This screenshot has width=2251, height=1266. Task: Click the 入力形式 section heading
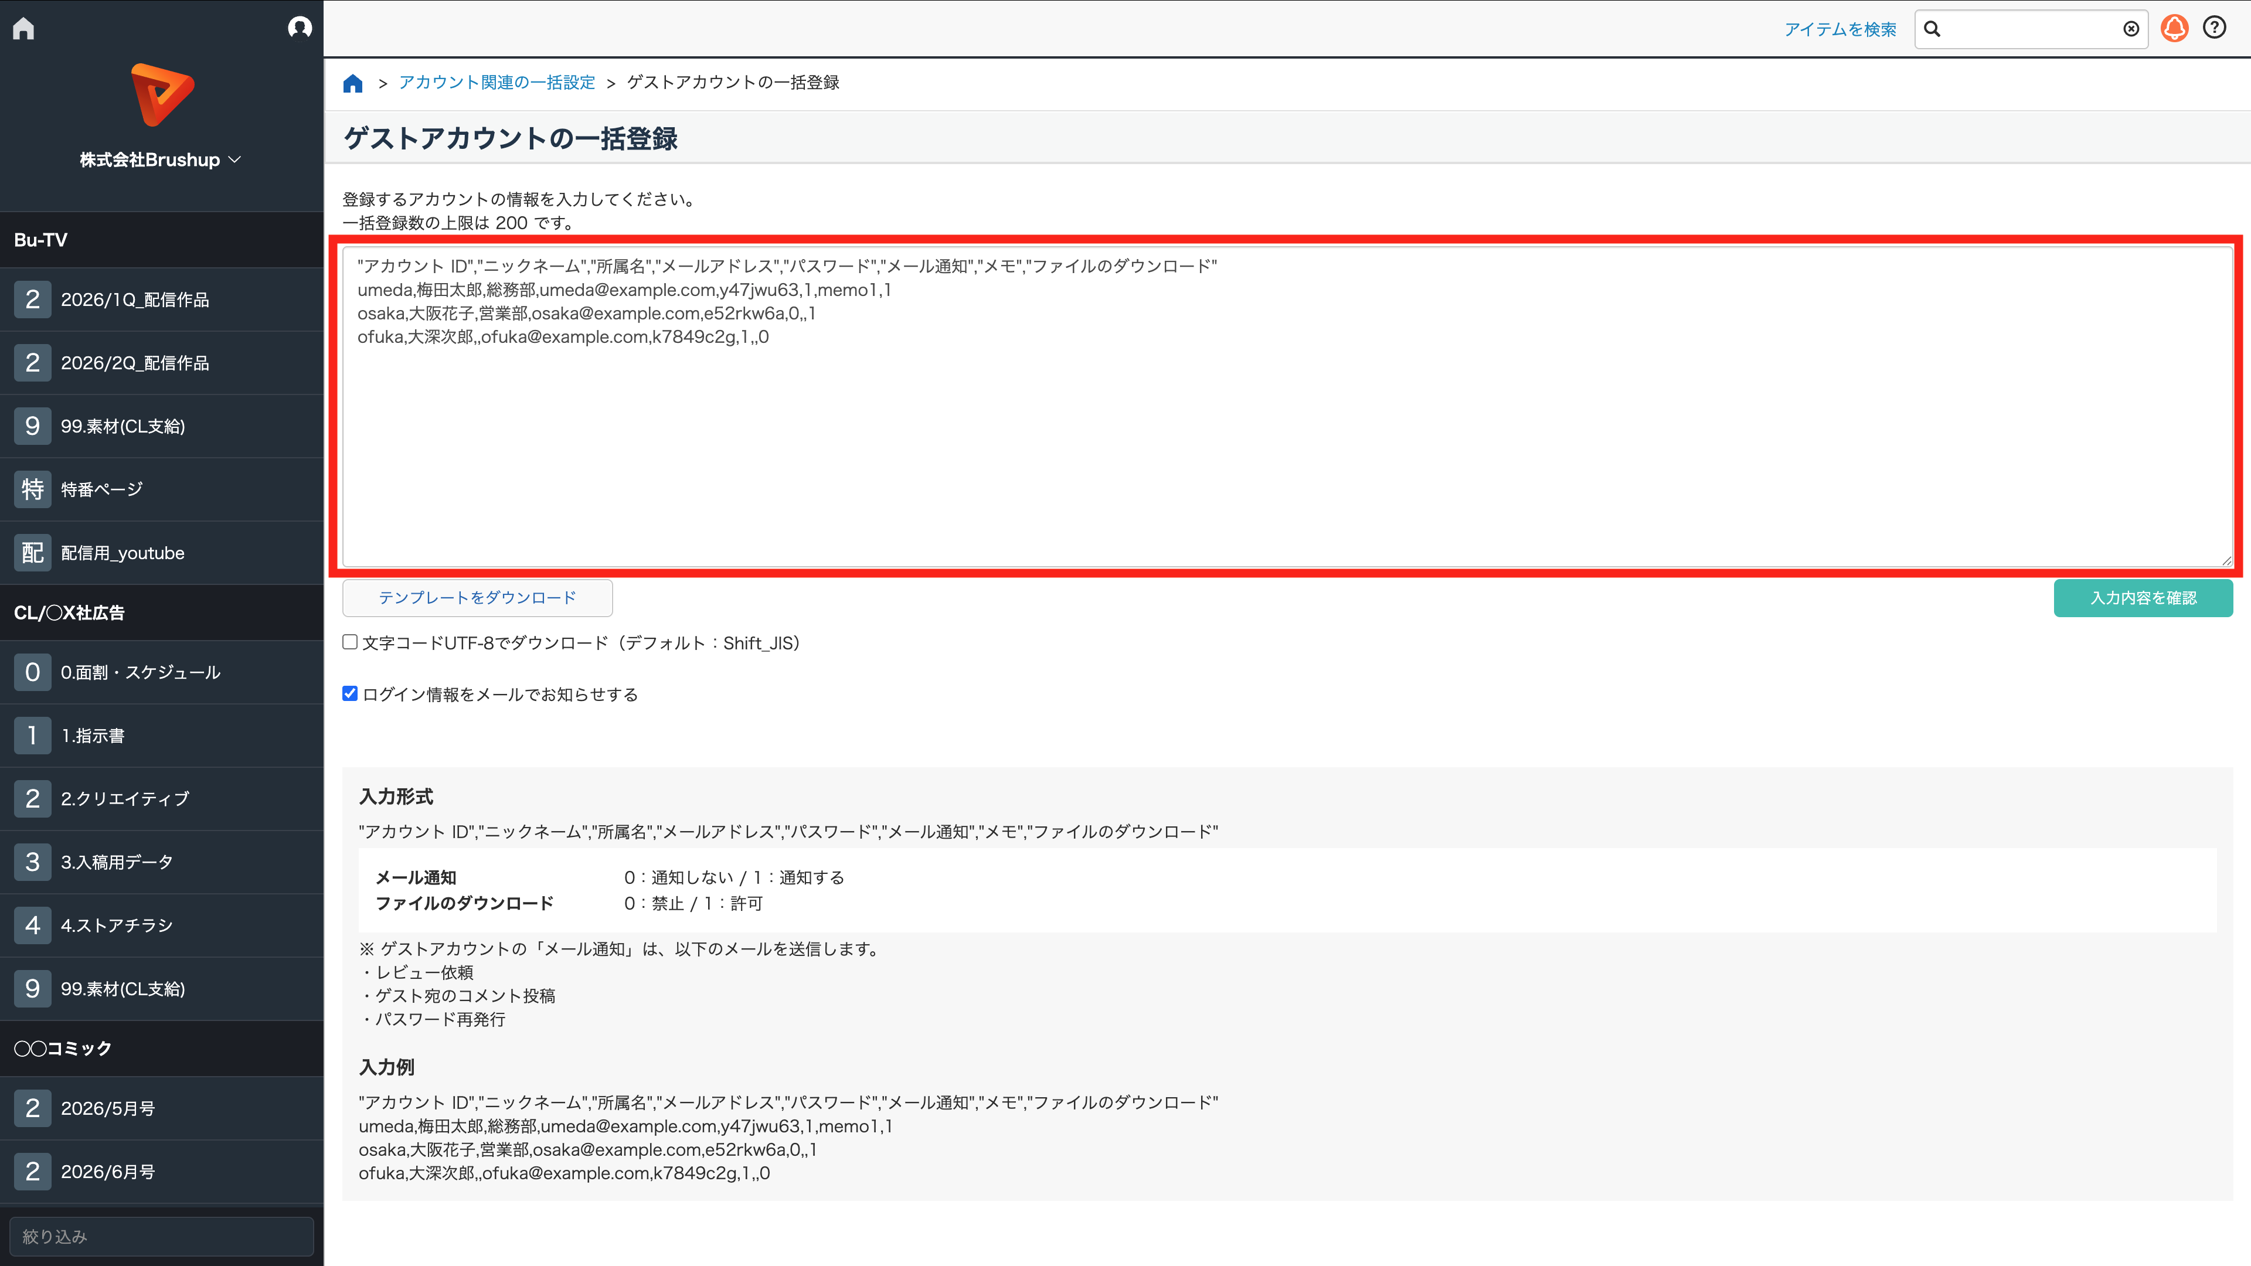point(396,797)
